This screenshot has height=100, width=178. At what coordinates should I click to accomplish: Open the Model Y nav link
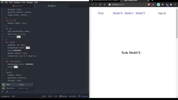(x=140, y=13)
